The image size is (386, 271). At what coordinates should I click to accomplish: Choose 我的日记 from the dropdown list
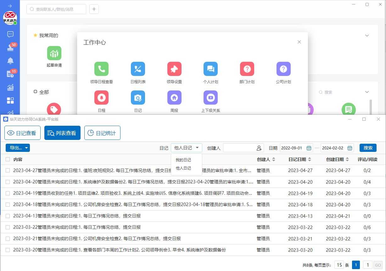pyautogui.click(x=183, y=160)
